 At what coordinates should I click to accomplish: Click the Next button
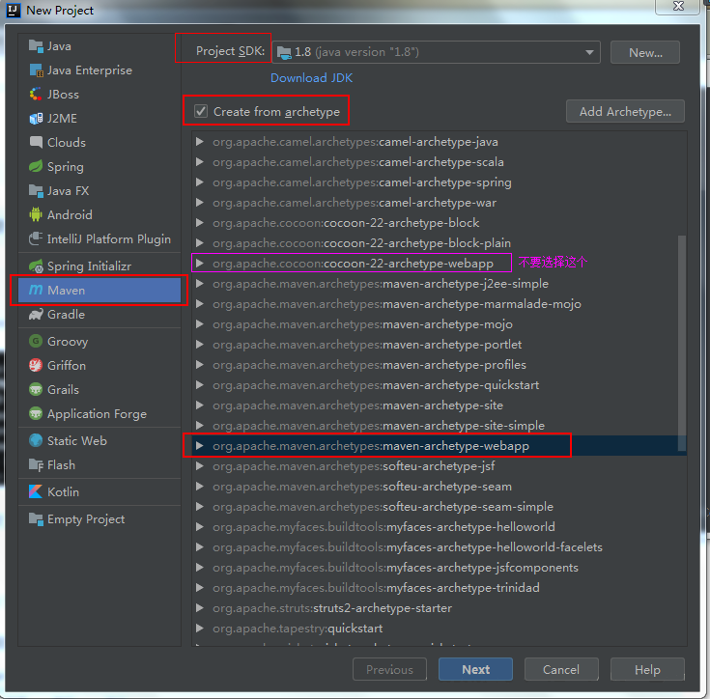pyautogui.click(x=475, y=669)
